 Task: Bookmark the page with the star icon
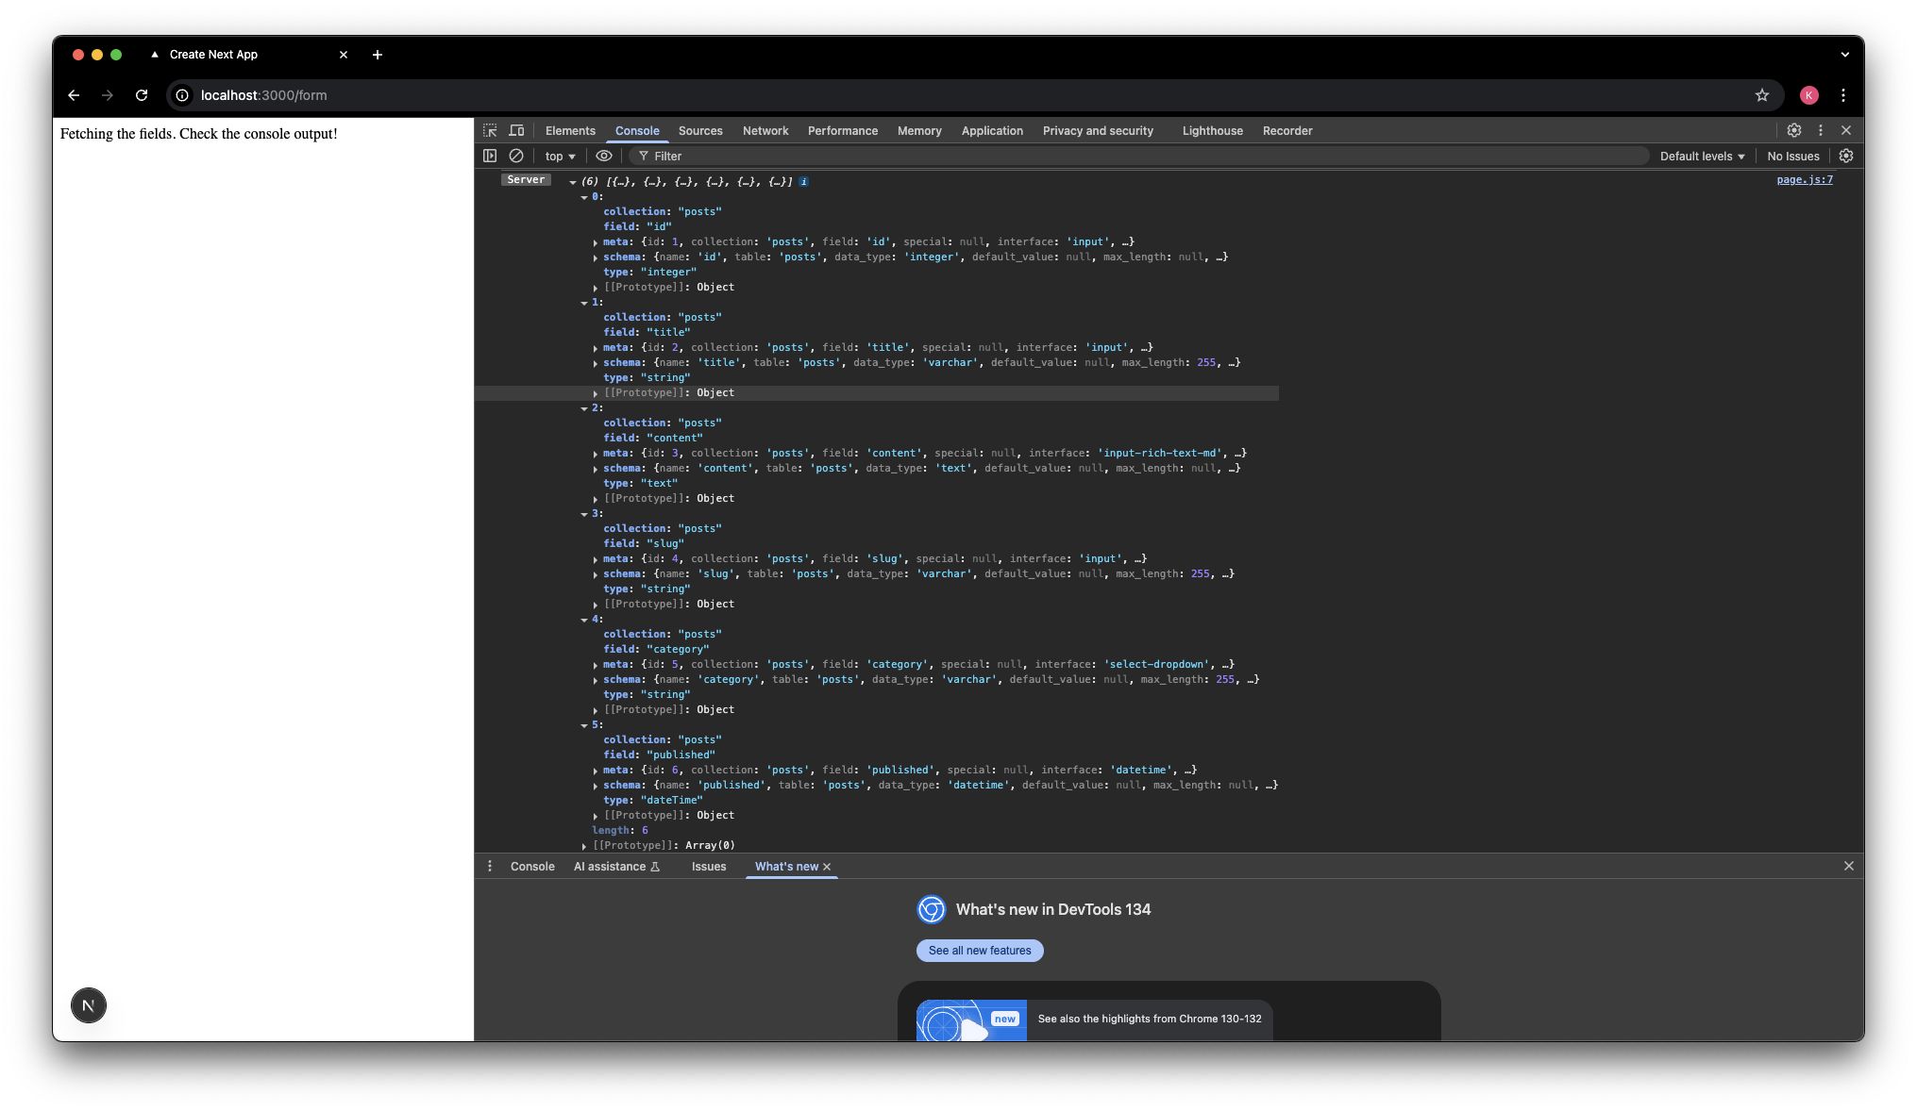tap(1762, 95)
